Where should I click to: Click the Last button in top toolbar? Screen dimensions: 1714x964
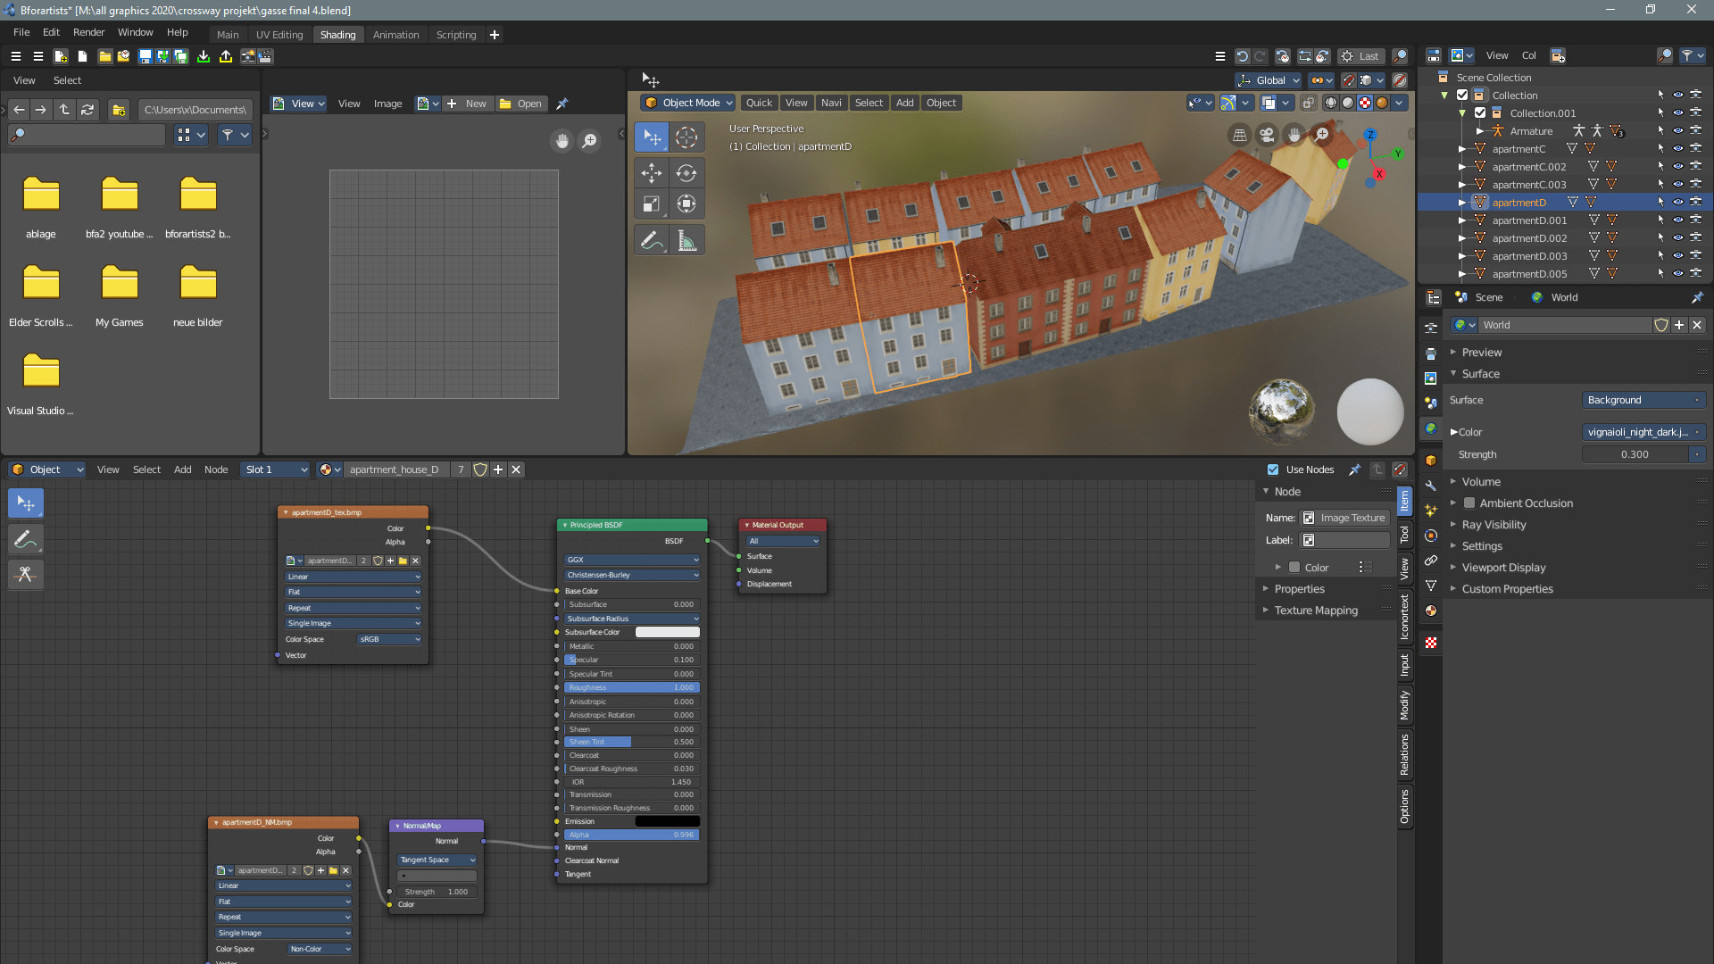click(x=1360, y=56)
